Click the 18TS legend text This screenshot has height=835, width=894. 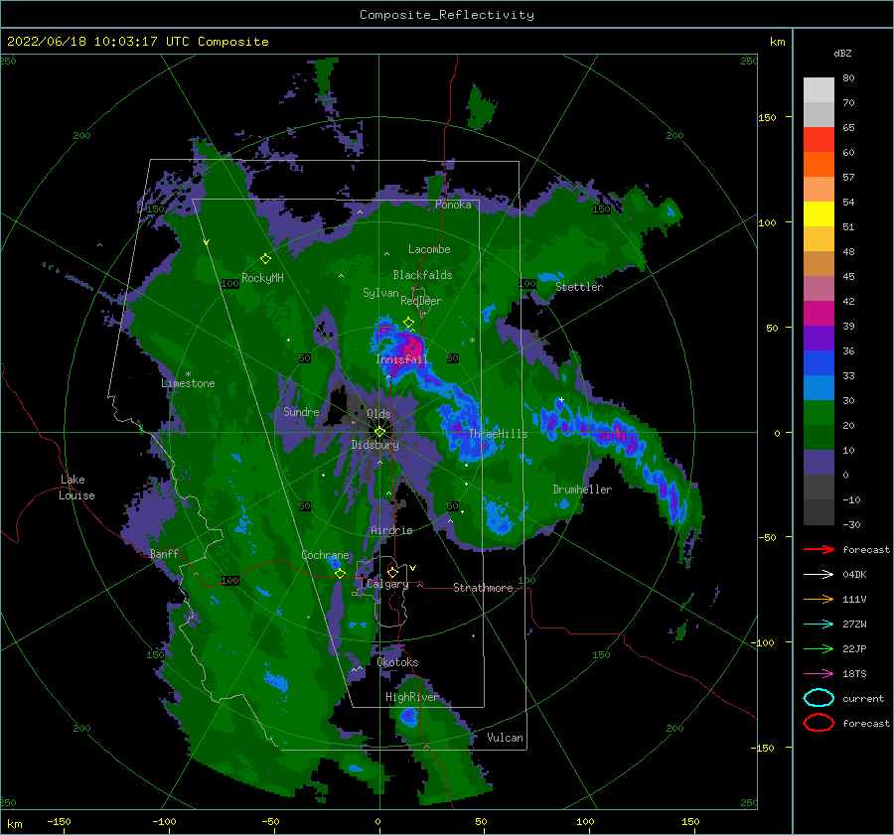pos(854,674)
